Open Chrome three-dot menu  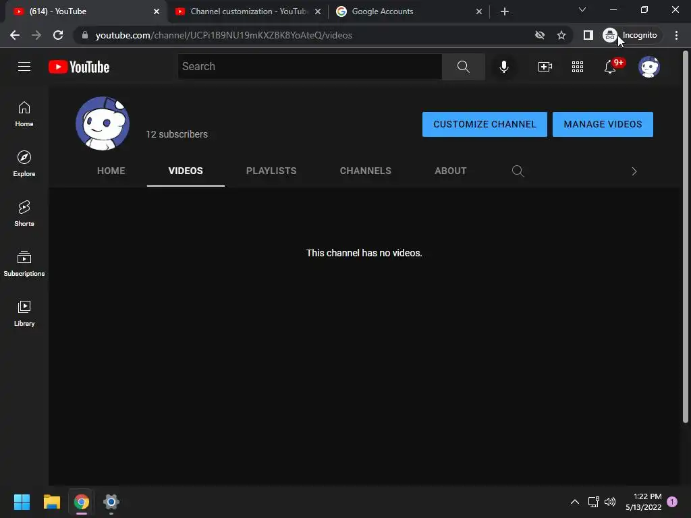pyautogui.click(x=676, y=35)
